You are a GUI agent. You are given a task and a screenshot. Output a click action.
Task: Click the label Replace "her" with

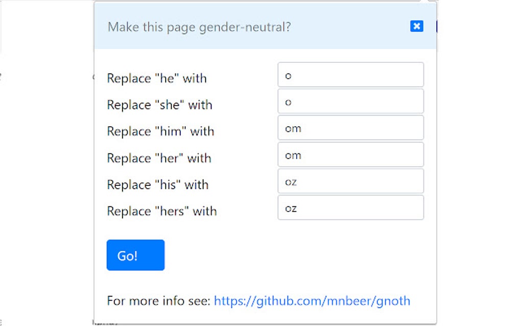[x=158, y=158]
